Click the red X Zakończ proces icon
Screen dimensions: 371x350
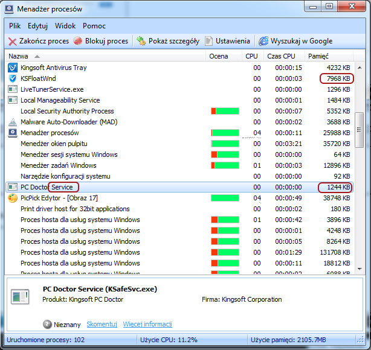[x=12, y=42]
